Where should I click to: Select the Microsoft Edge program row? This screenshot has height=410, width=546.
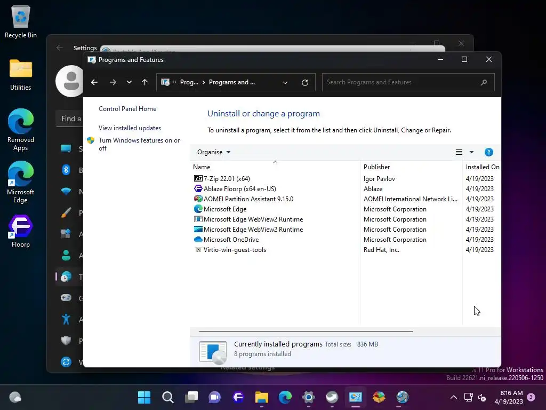tap(345, 209)
